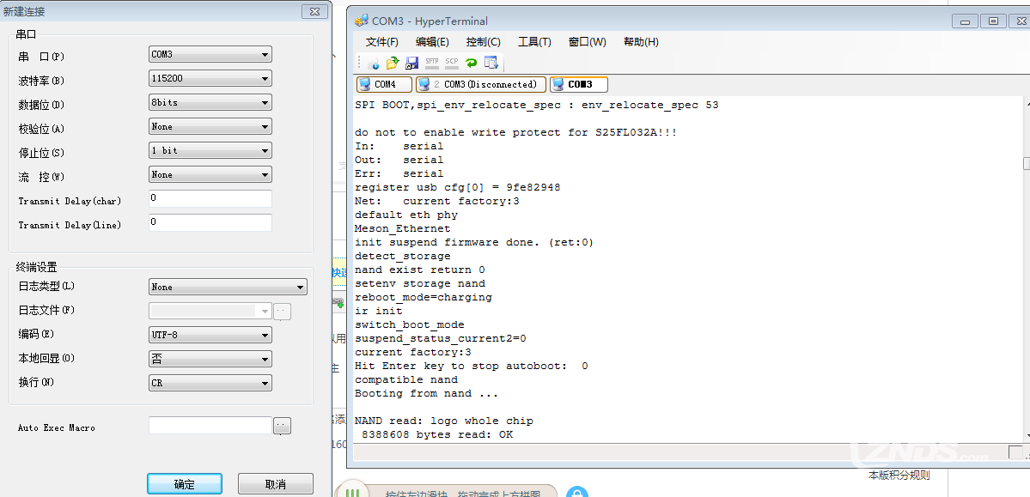Click the new connection toolbar icon
Viewport: 1030px width, 497px height.
[373, 63]
